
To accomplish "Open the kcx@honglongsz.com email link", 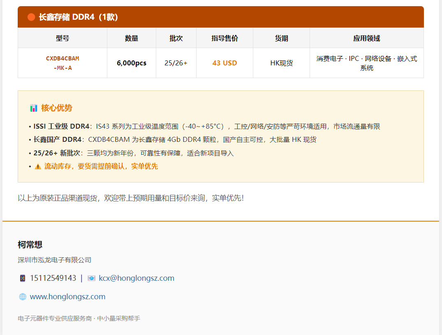I will tap(137, 278).
